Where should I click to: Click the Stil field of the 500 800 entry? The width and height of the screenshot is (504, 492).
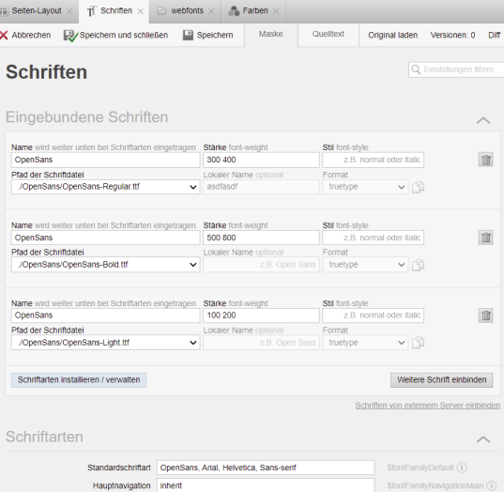click(373, 238)
